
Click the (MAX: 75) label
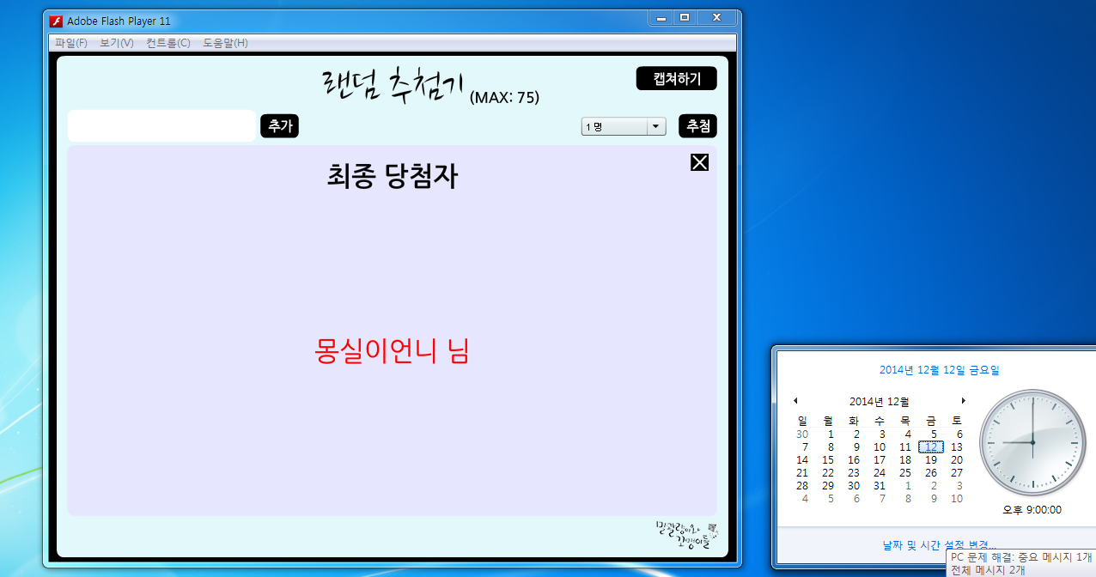click(x=505, y=98)
